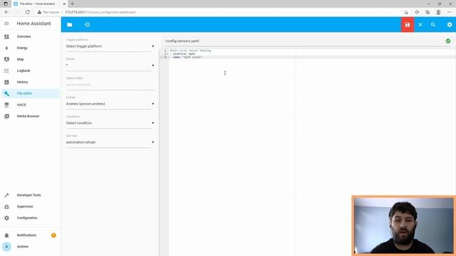Click the Supervisor icon
Image resolution: width=456 pixels, height=256 pixels.
pos(6,207)
